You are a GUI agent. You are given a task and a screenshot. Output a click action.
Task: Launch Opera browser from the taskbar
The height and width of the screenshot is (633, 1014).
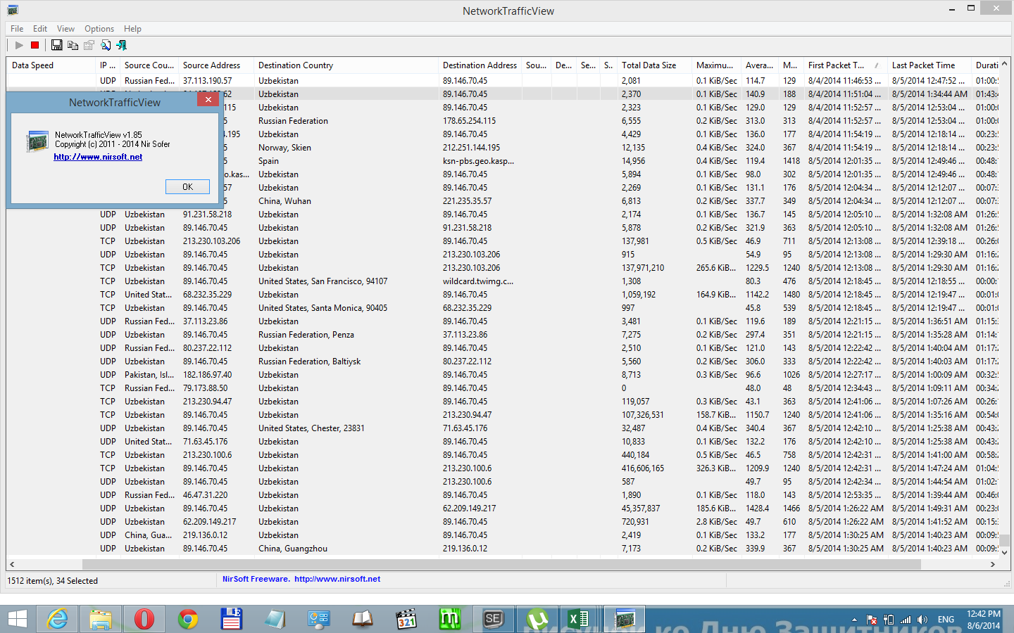pyautogui.click(x=144, y=619)
